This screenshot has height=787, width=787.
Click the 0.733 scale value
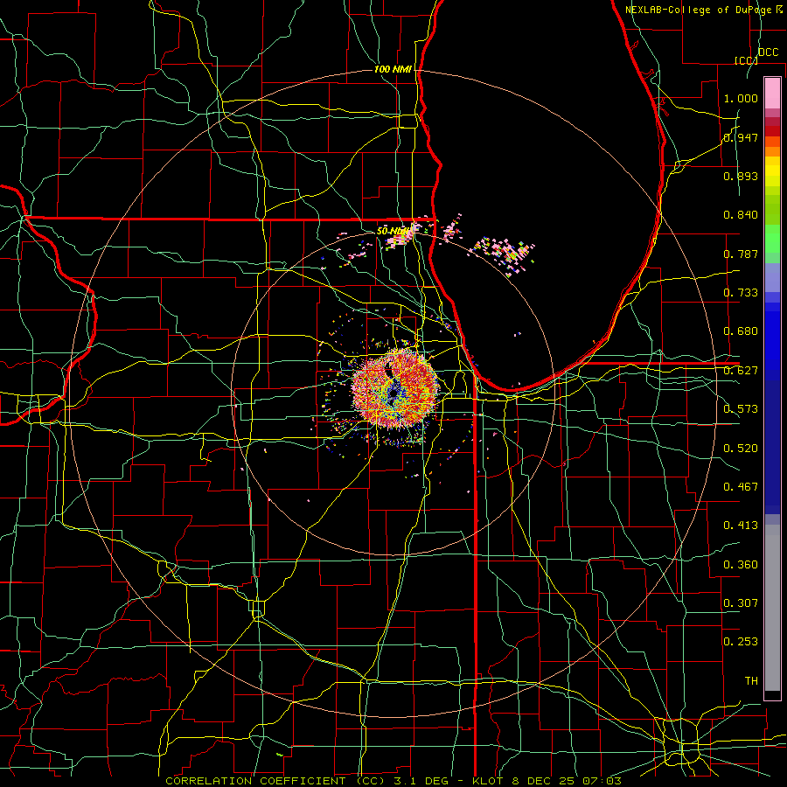pyautogui.click(x=741, y=293)
